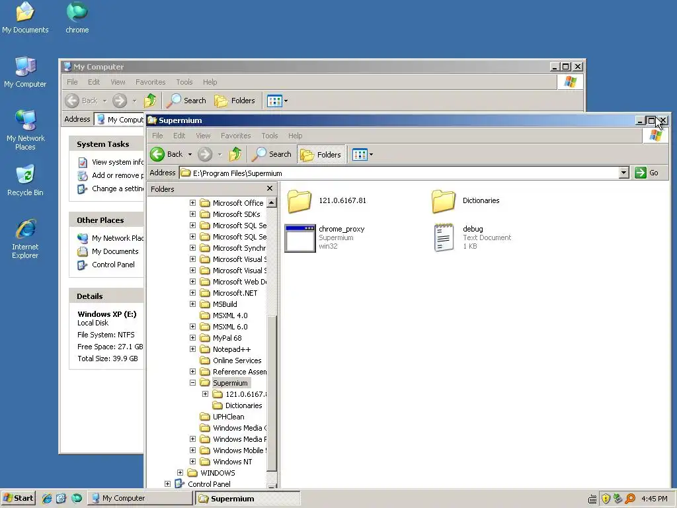This screenshot has height=508, width=677.
Task: Select the My Computer desktop icon
Action: pyautogui.click(x=25, y=72)
